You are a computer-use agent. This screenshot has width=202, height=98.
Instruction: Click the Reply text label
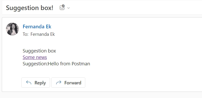40,83
